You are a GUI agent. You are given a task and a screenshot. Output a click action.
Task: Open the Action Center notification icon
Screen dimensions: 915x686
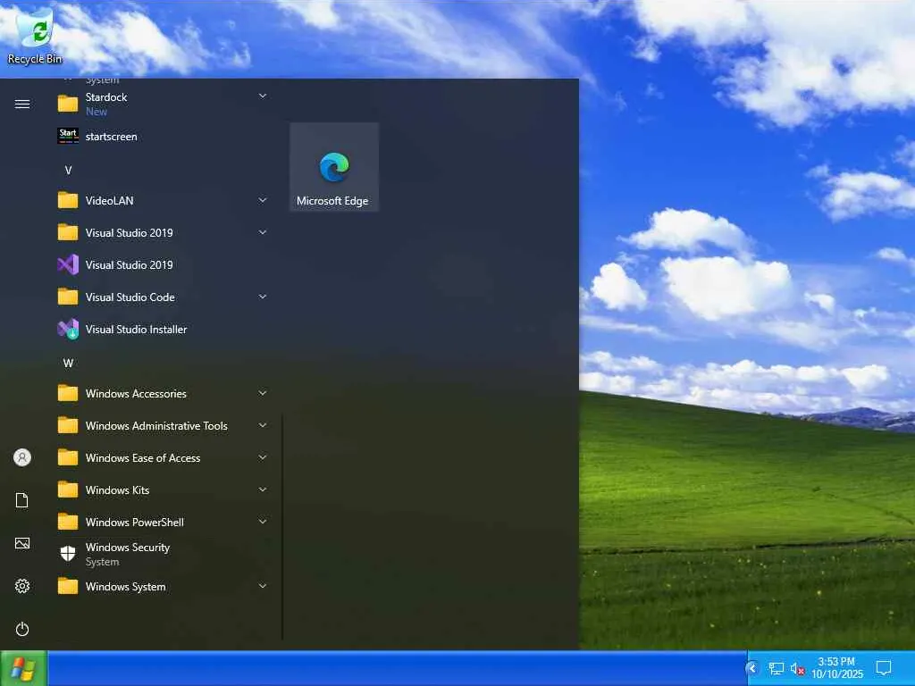[x=884, y=668]
